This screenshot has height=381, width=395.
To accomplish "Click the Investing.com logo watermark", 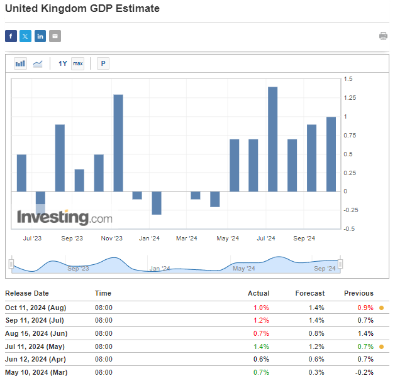I will click(65, 218).
